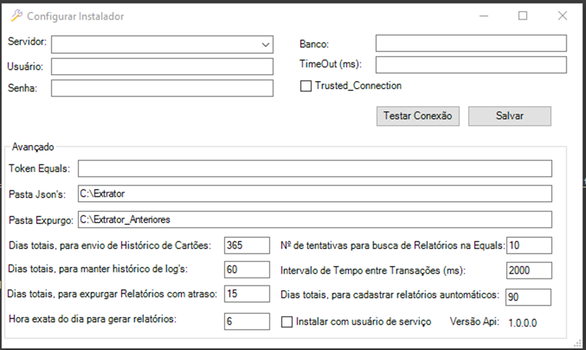
Task: Check Instalar com usuário de serviço
Action: pos(287,322)
